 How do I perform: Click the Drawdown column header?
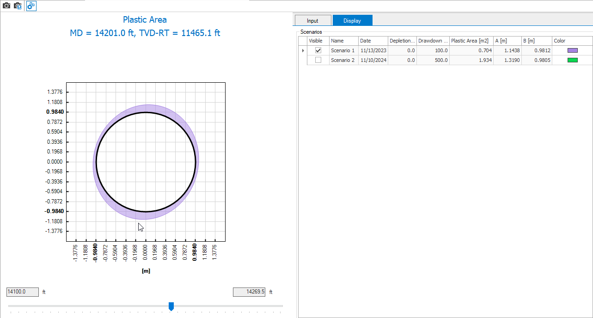click(x=433, y=41)
